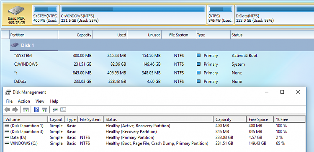Sort by File System column in Disk Management
Image resolution: width=314 pixels, height=152 pixels.
tap(90, 120)
